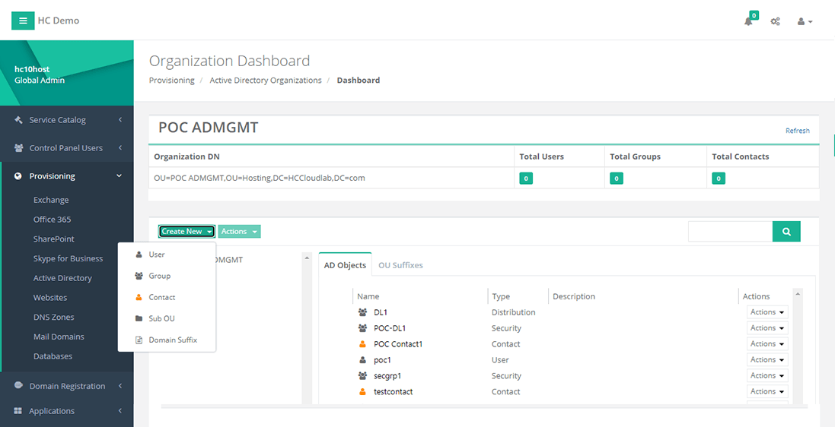Viewport: 835px width, 427px height.
Task: Select the AD Objects tab
Action: [x=345, y=265]
